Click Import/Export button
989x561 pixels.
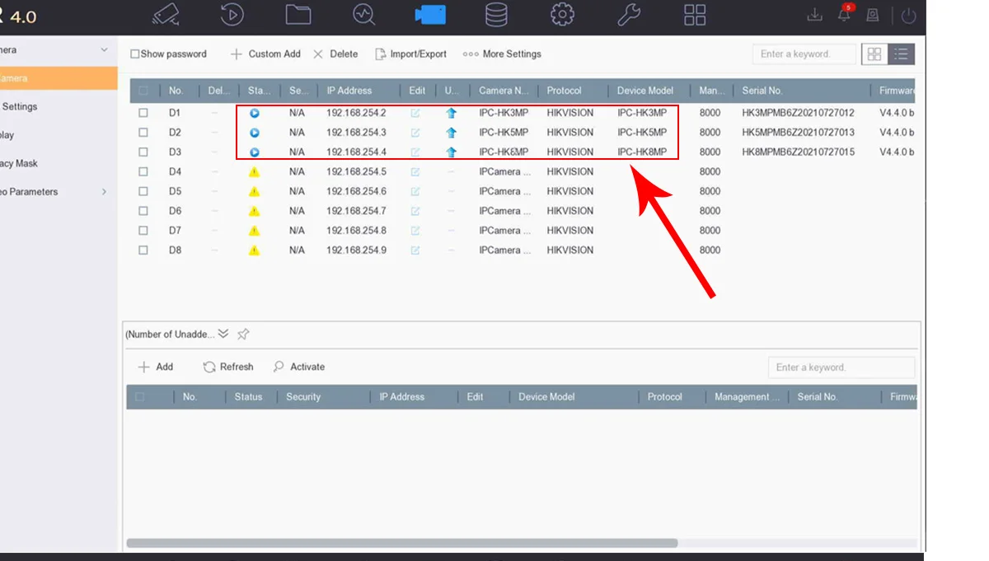[x=410, y=54]
